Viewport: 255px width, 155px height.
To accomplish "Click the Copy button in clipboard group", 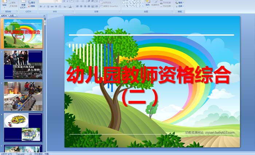I will 12,3.
